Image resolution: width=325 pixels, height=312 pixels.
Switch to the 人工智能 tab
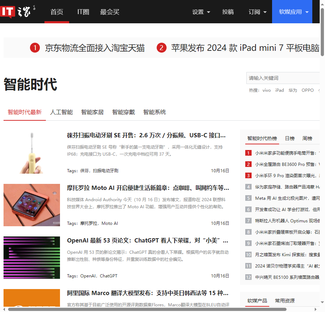tap(61, 112)
